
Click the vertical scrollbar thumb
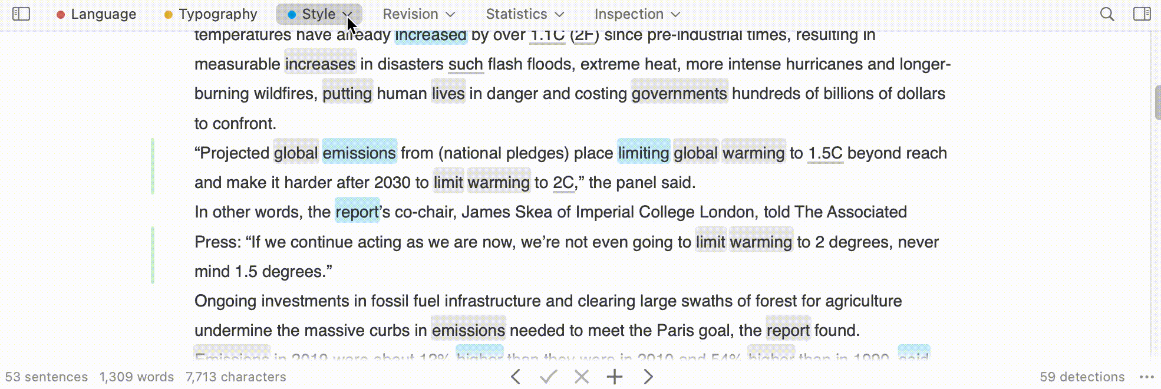[1157, 103]
